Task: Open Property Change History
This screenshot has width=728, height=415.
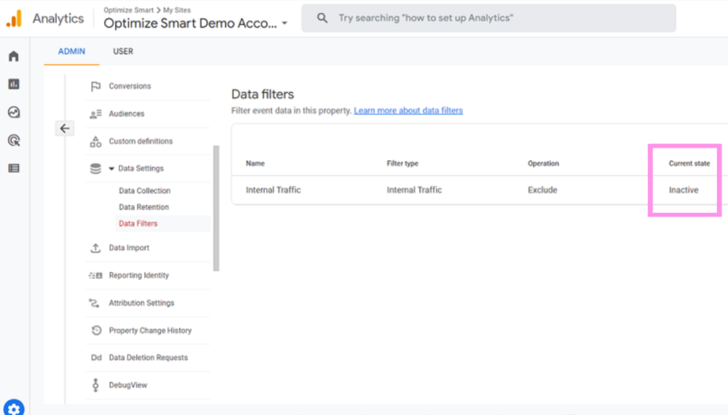Action: (150, 330)
